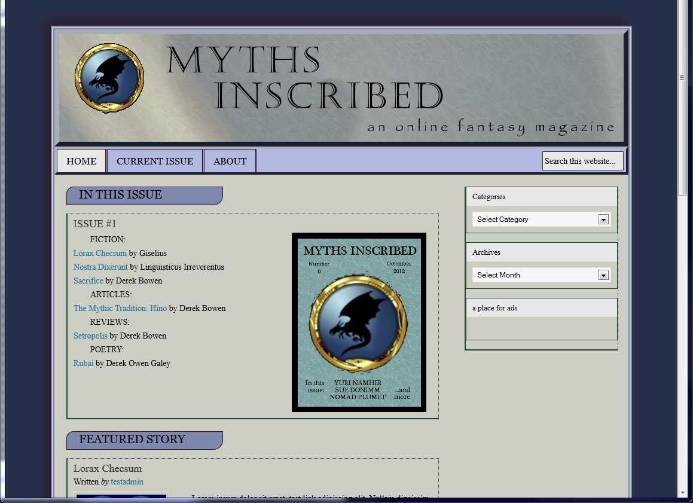Screen dimensions: 693x503
Task: Open the Select Category dropdown arrow
Action: pyautogui.click(x=604, y=220)
